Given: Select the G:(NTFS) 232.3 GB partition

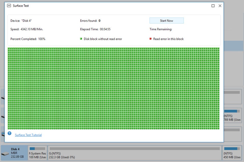Looking at the screenshot, I should tap(135, 153).
